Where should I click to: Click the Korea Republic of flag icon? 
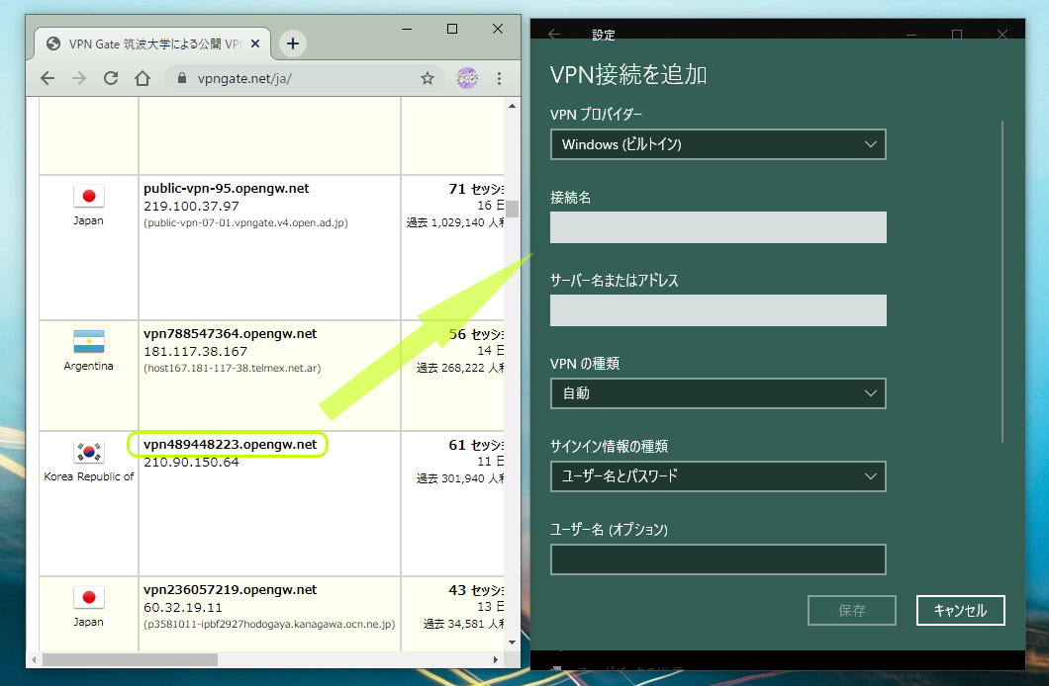click(88, 452)
